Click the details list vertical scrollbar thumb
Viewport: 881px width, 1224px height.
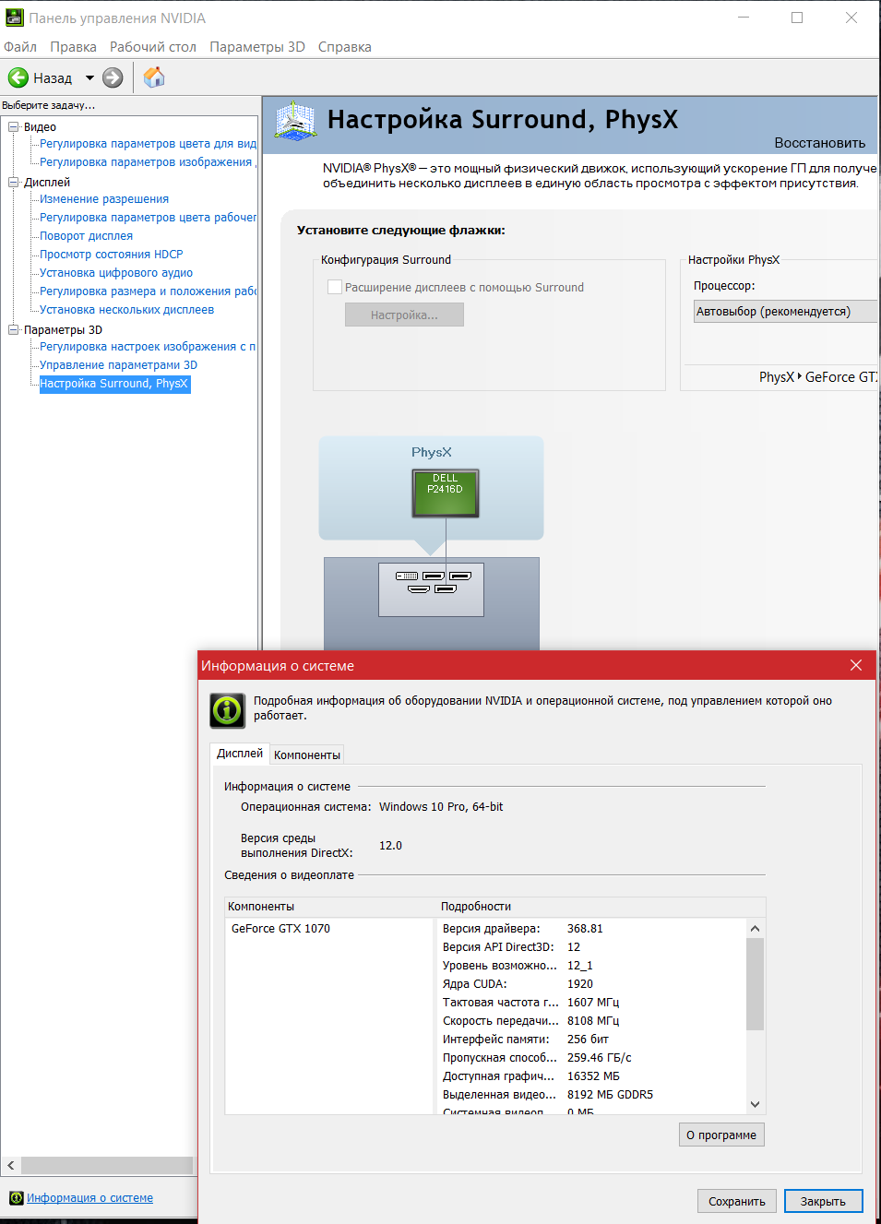coord(755,984)
